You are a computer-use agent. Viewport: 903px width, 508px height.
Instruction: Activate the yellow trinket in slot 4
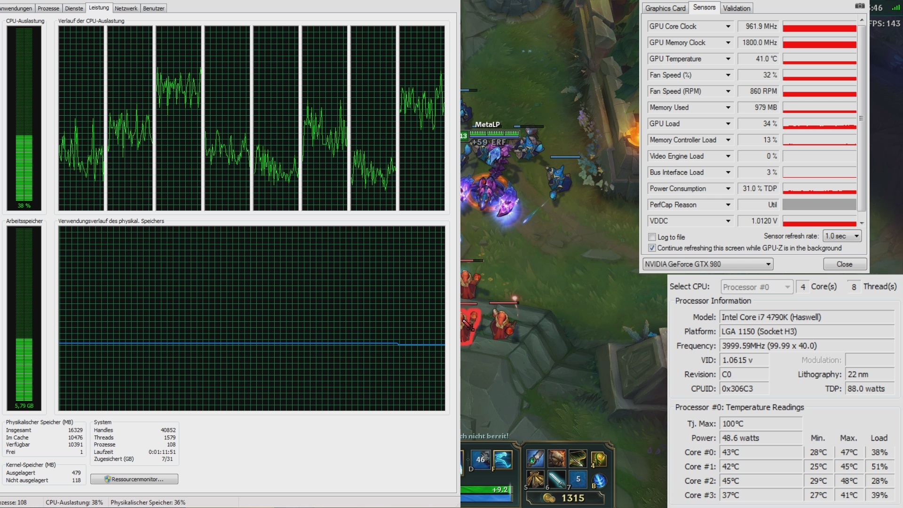tap(598, 458)
